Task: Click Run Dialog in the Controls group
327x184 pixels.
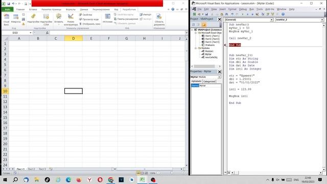Action: 90,24
